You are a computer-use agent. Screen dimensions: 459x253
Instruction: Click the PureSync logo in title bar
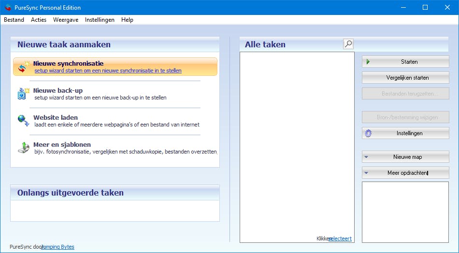[8, 8]
